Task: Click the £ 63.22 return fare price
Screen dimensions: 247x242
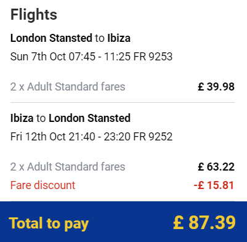Action: pyautogui.click(x=216, y=167)
